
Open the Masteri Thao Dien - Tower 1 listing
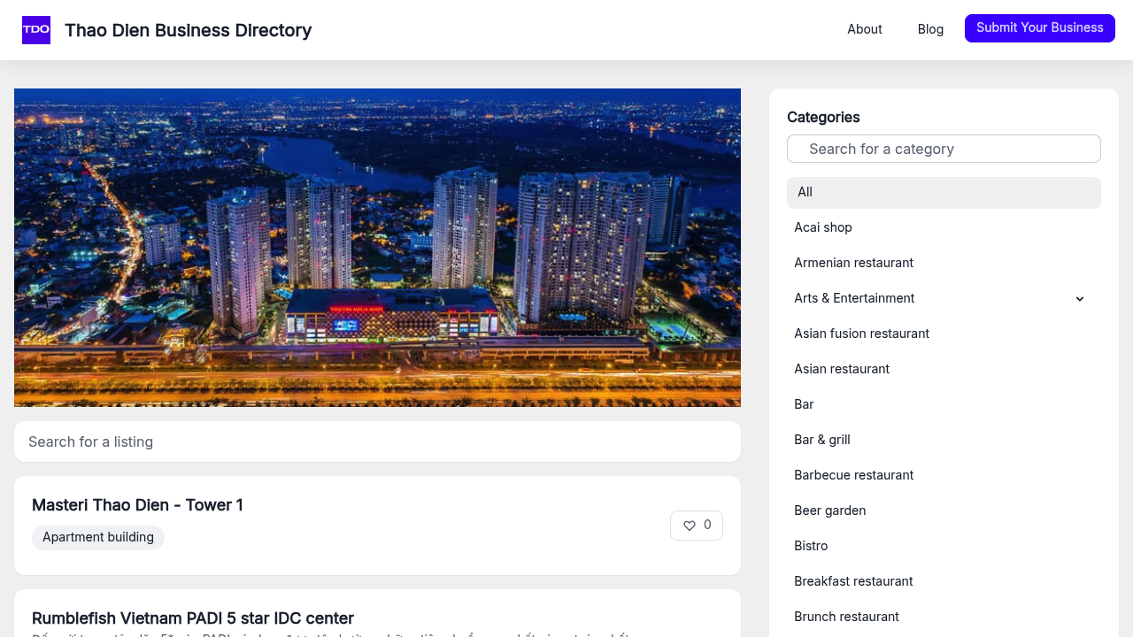[x=137, y=505]
